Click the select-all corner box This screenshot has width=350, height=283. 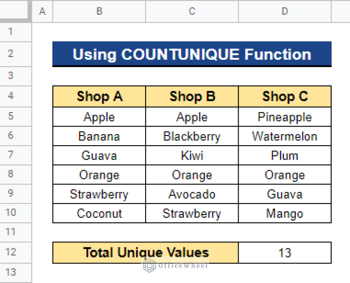coord(16,11)
